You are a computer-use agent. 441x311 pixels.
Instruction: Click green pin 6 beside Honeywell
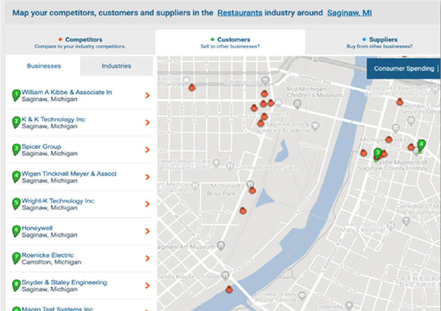(16, 231)
